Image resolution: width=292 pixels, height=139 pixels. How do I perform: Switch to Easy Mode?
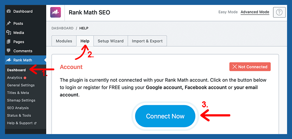pos(228,12)
